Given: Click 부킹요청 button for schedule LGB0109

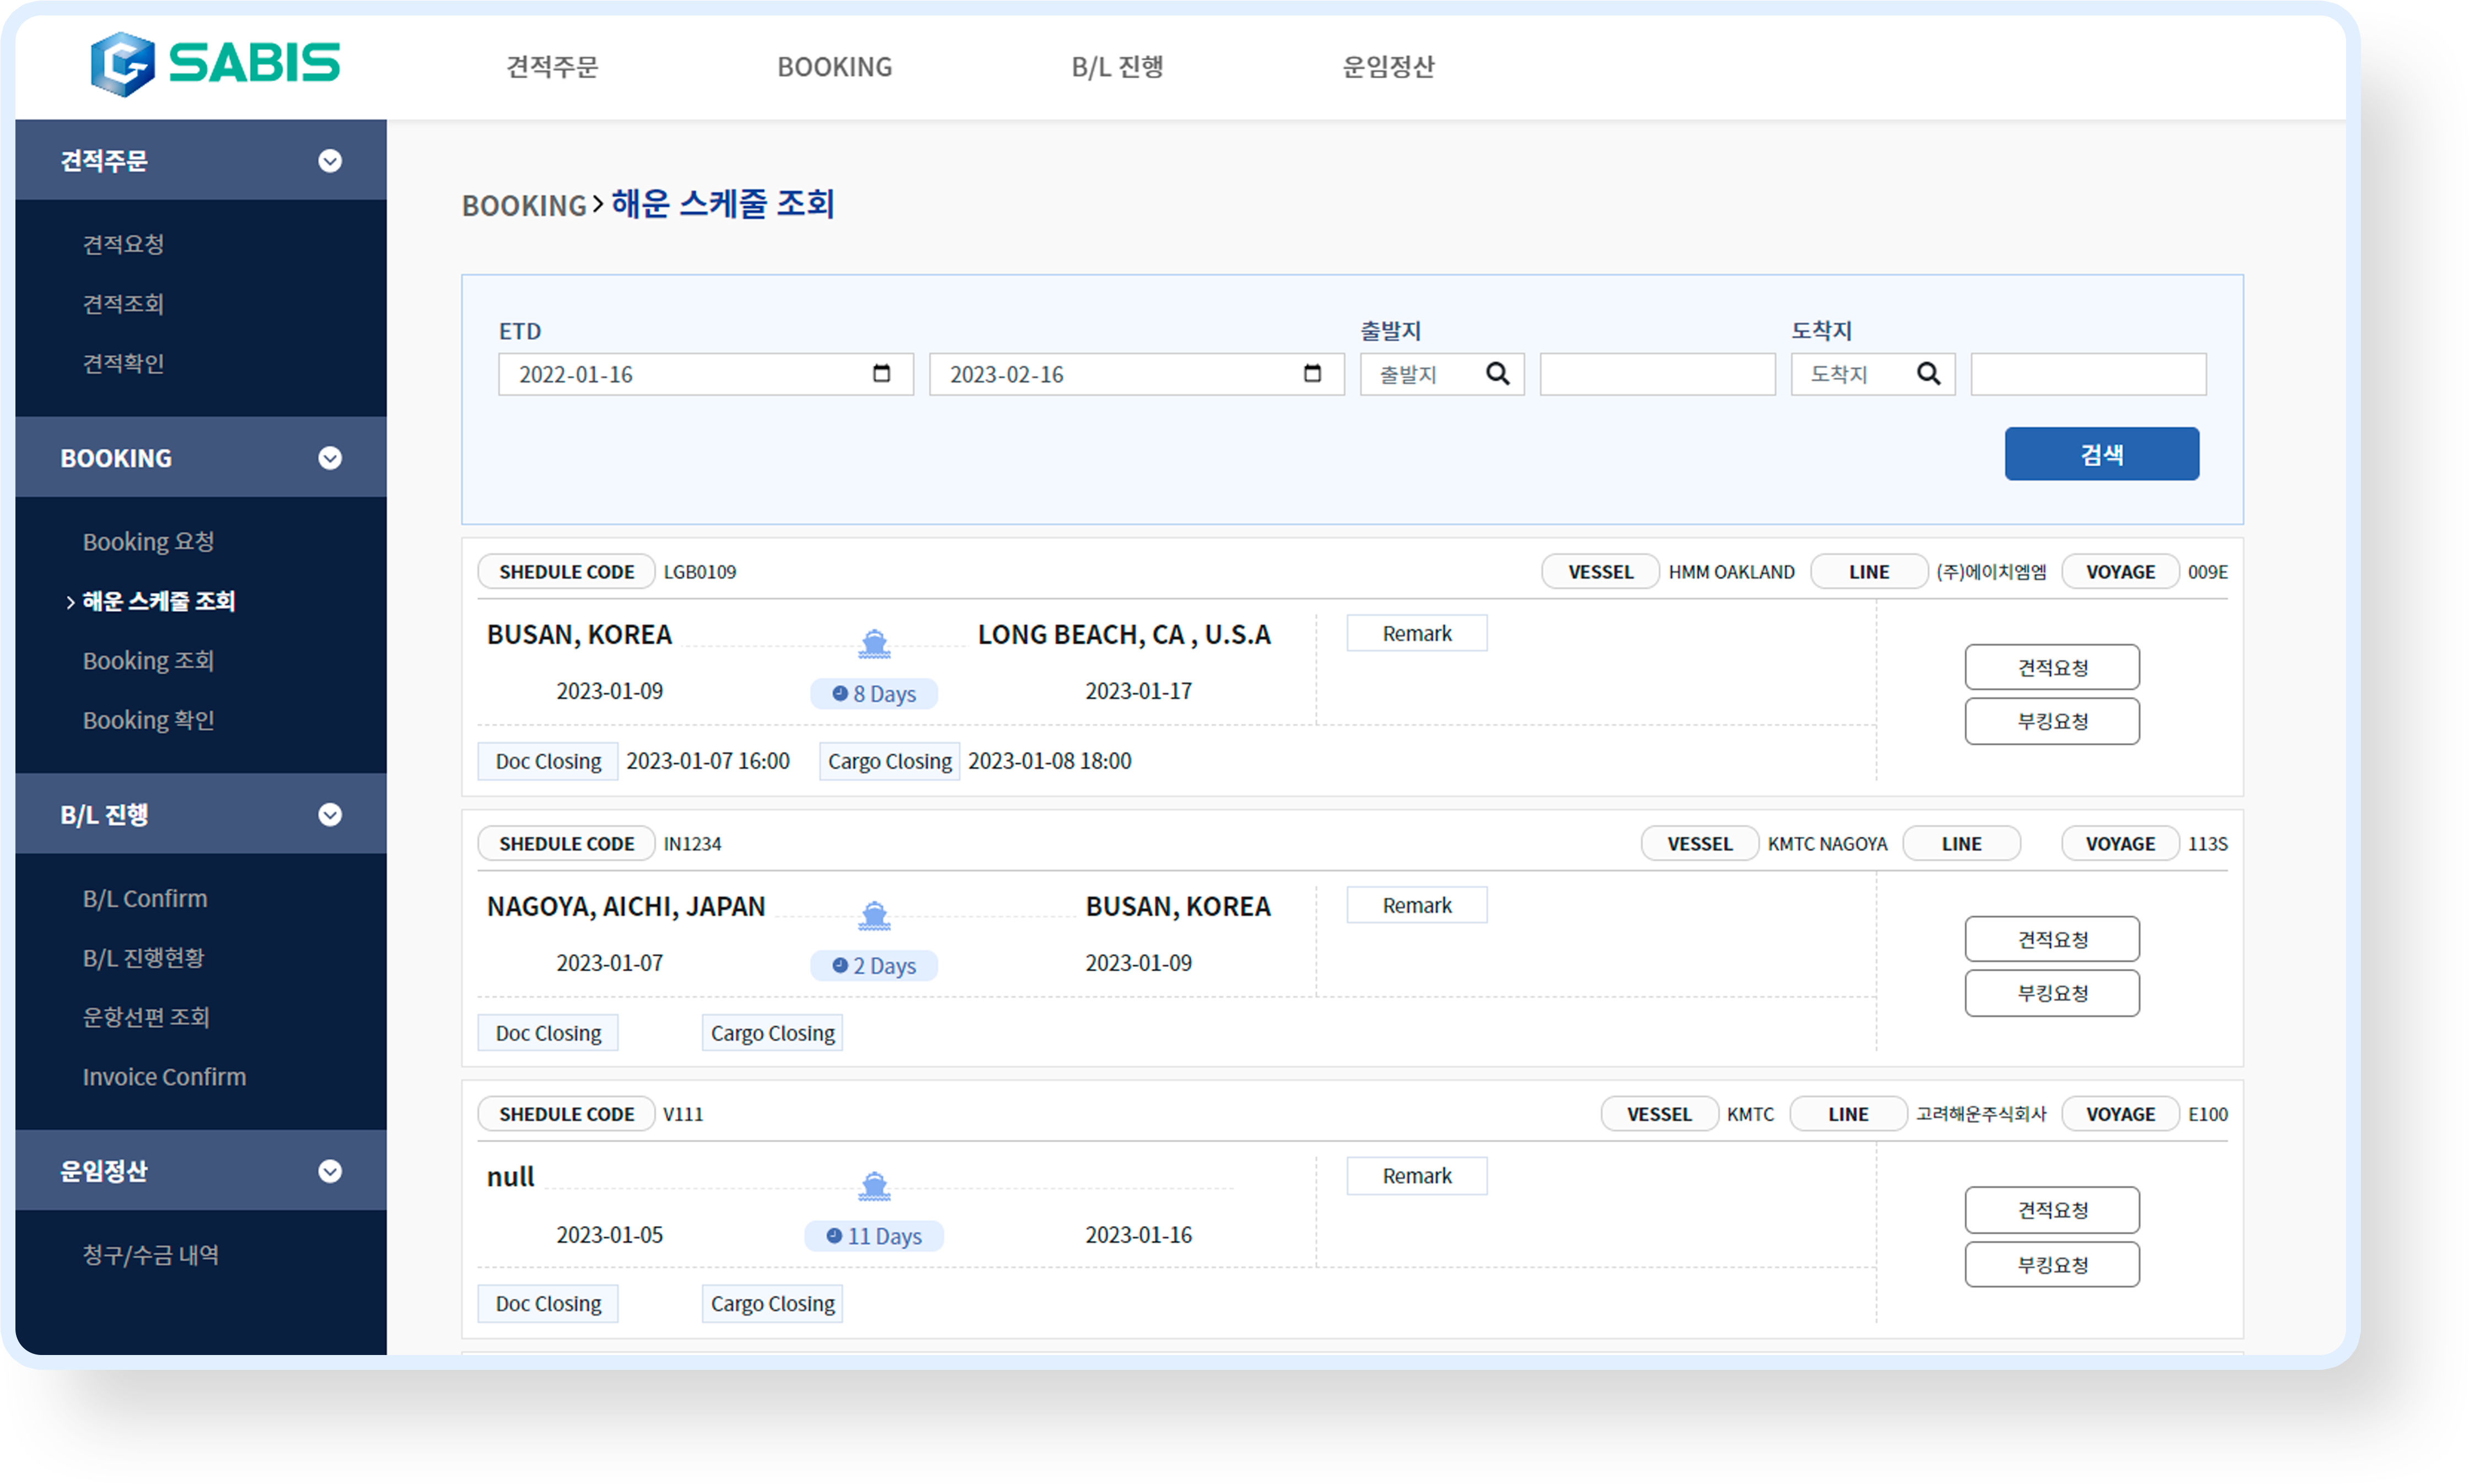Looking at the screenshot, I should click(2051, 721).
